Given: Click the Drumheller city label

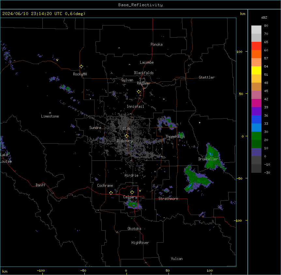Looking at the screenshot, I should coord(208,159).
